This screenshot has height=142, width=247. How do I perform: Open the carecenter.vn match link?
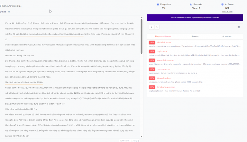[x=163, y=69]
